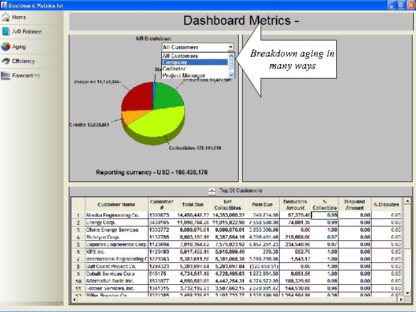Open the Forecasting sidebar icon
This screenshot has height=312, width=416.
(6, 76)
